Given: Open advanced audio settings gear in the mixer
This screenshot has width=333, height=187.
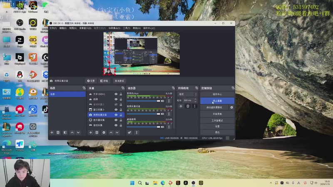Looking at the screenshot, I should (129, 132).
